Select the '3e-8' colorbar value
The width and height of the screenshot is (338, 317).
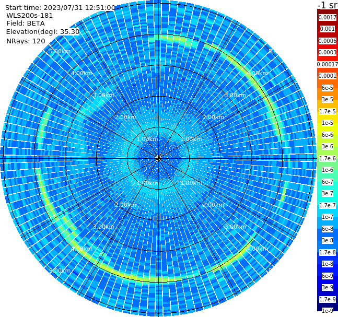click(328, 240)
